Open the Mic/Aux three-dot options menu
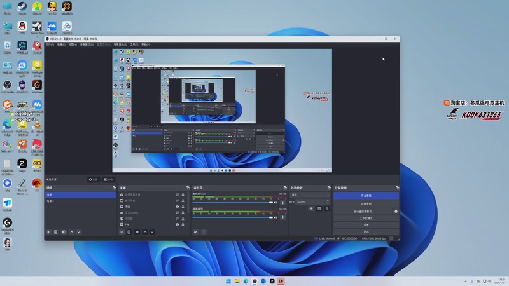Image resolution: width=509 pixels, height=286 pixels. (x=283, y=203)
